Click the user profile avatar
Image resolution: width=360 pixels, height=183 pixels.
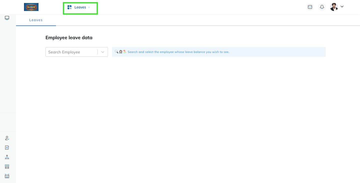[x=334, y=7]
